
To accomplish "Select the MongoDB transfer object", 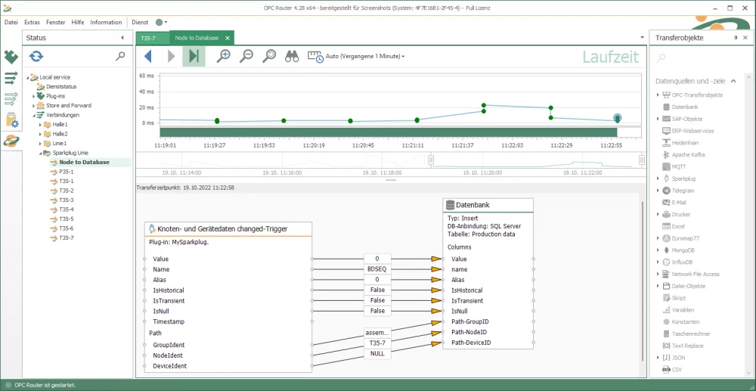I will point(683,250).
